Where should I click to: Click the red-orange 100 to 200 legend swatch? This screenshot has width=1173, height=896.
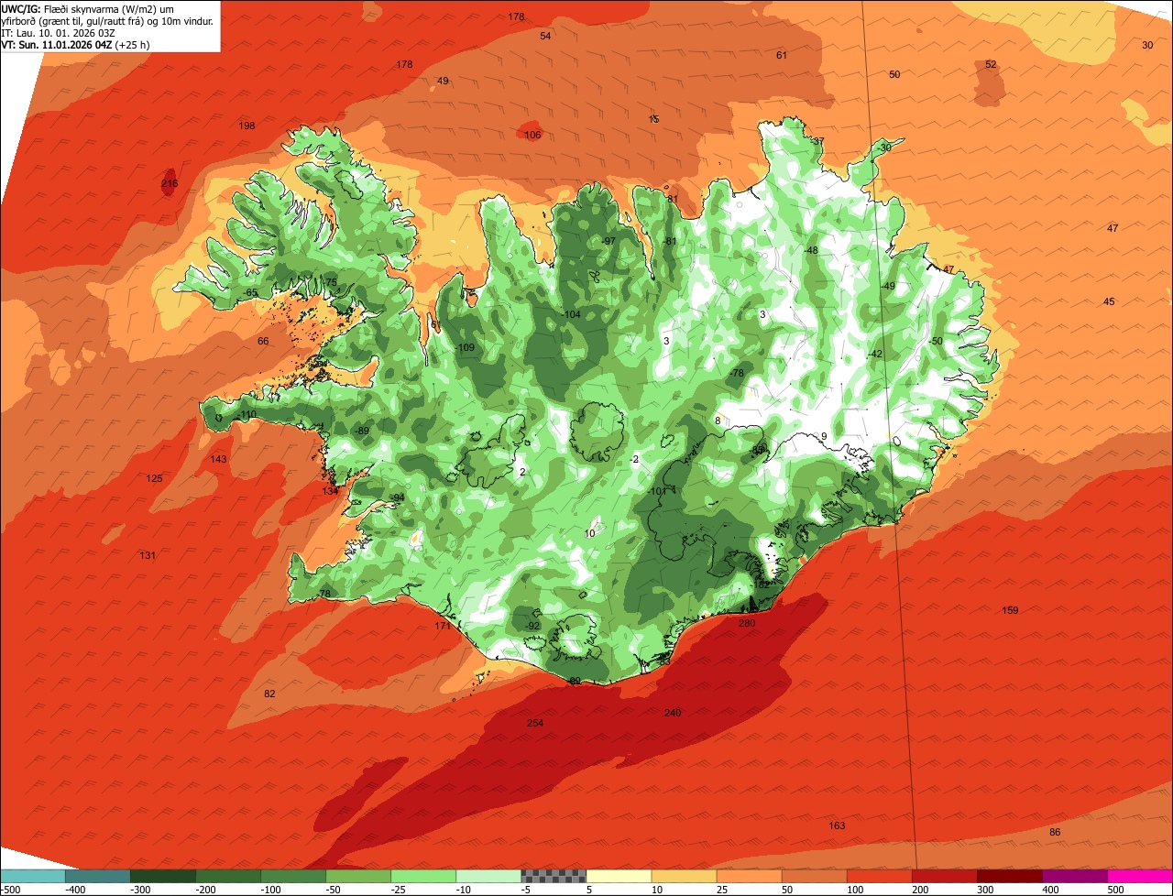click(x=879, y=877)
